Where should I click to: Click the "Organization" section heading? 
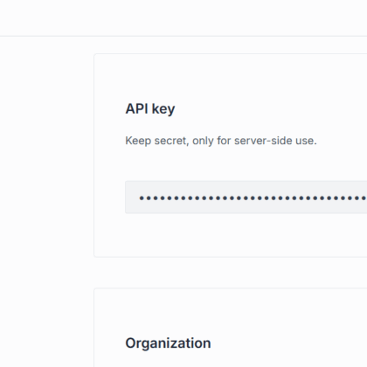[168, 343]
